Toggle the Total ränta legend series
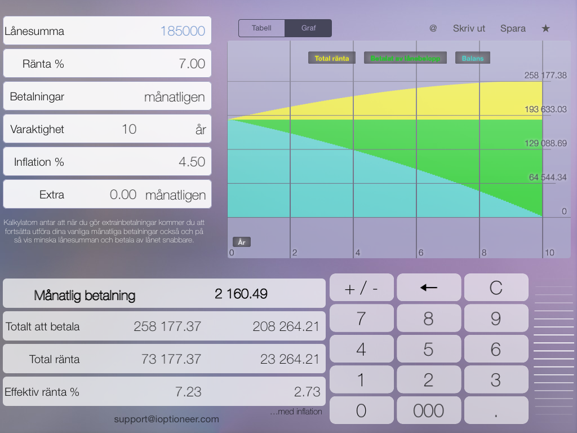 pyautogui.click(x=331, y=58)
